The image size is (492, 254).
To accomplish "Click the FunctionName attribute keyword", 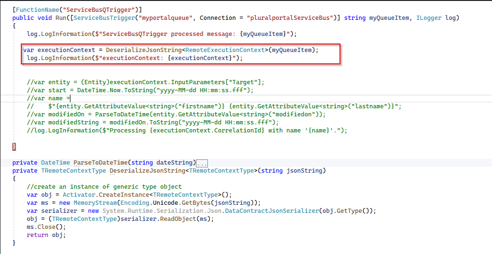I will pos(37,10).
